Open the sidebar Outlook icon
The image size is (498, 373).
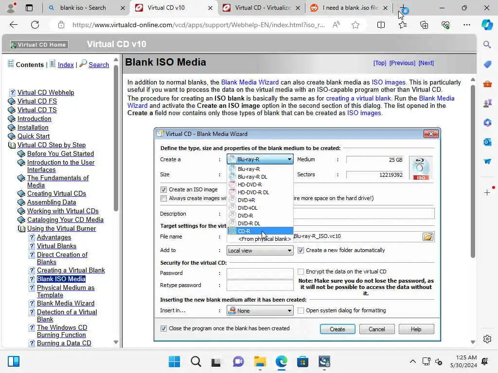[x=487, y=142]
